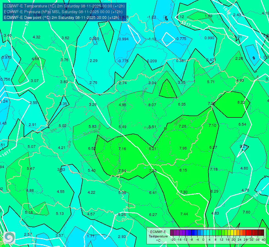Screen dimensions: 269x247
Task: Pick the yellow 20 swatch in the legend
Action: [232, 233]
